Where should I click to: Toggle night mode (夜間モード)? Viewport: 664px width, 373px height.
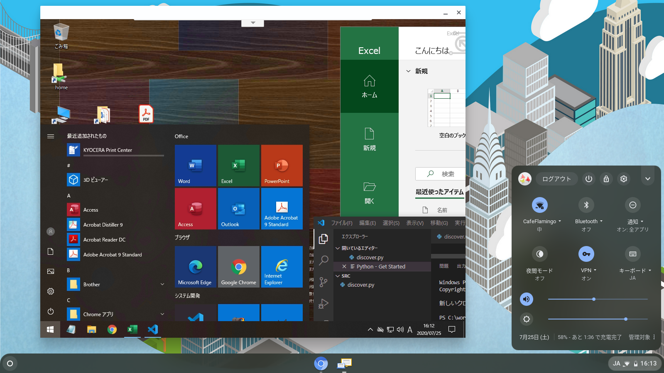540,254
